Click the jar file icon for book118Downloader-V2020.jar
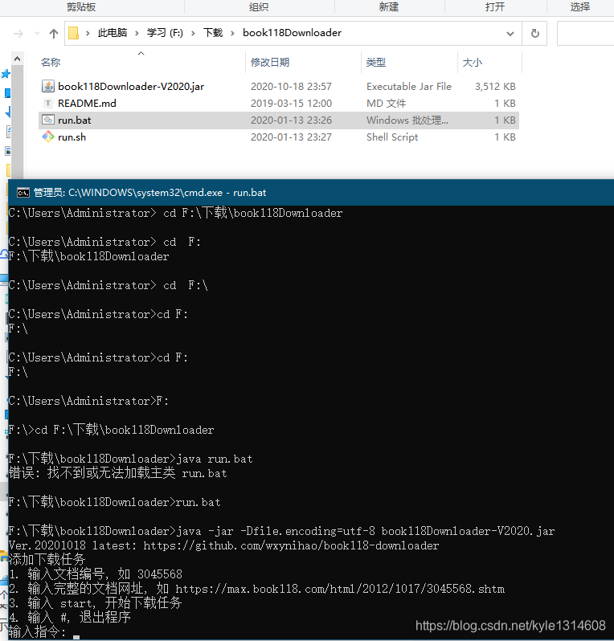 tap(48, 86)
